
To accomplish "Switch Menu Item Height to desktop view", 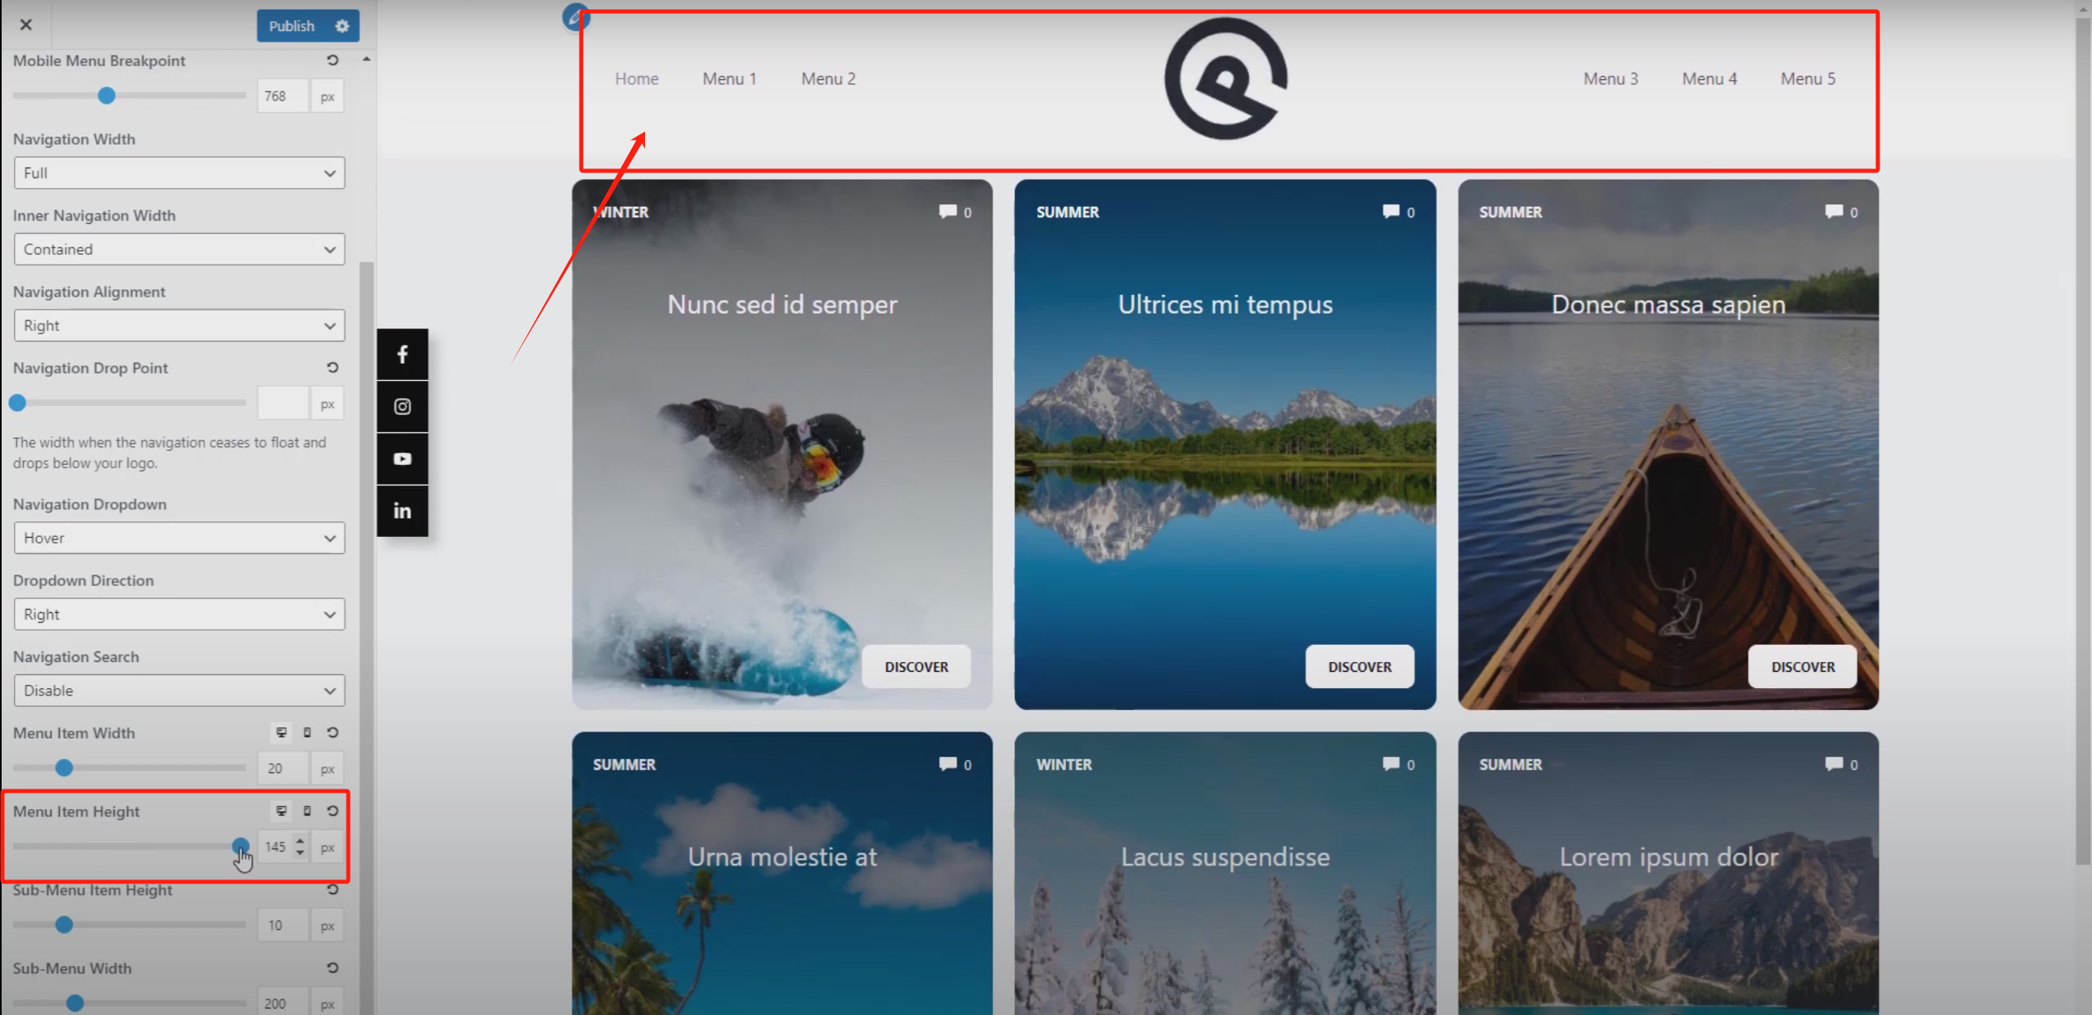I will point(281,812).
